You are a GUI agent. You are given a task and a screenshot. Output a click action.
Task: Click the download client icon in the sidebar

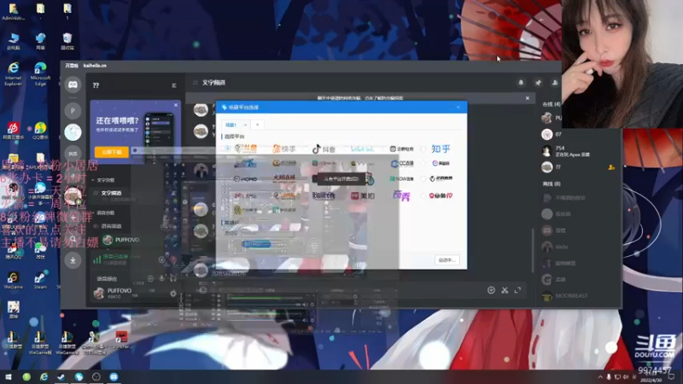[x=73, y=260]
